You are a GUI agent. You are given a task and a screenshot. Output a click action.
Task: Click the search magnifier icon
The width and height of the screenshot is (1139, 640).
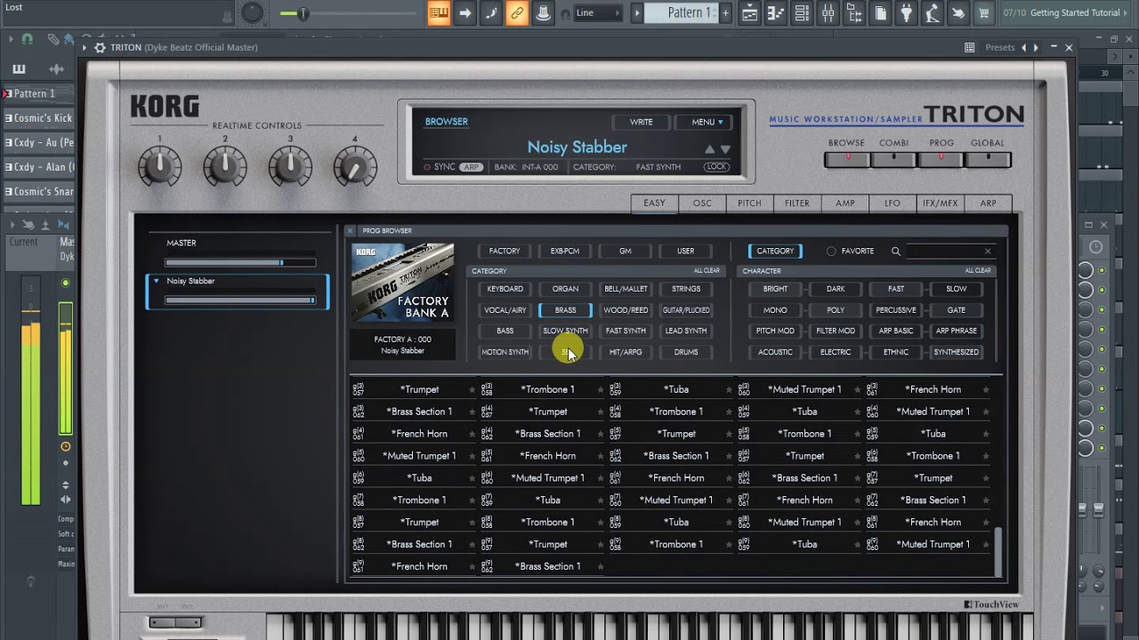coord(896,252)
